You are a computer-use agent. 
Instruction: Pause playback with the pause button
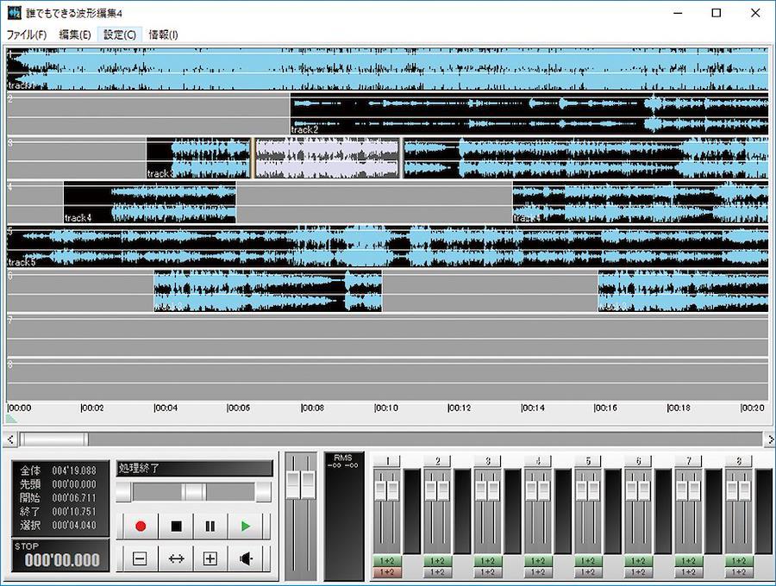(x=210, y=526)
